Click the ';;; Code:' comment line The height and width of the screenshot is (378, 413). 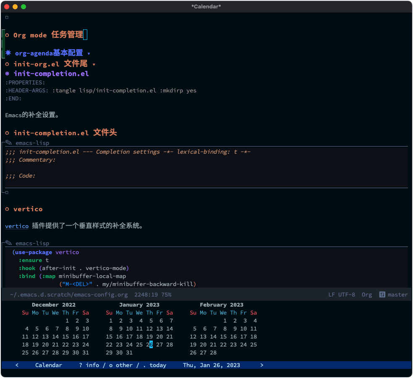click(x=20, y=176)
